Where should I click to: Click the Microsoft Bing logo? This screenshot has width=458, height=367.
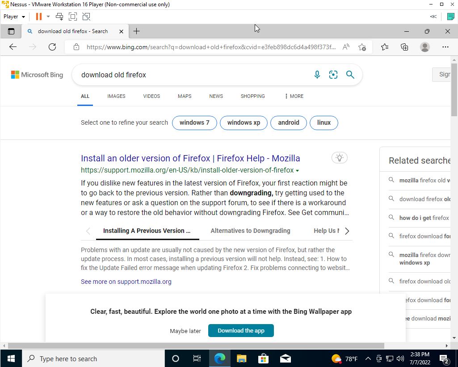(x=37, y=75)
